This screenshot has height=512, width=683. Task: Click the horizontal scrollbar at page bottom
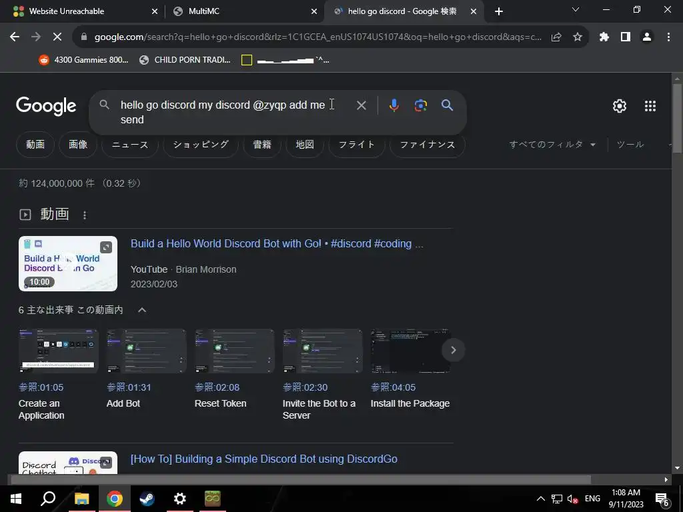[301, 480]
